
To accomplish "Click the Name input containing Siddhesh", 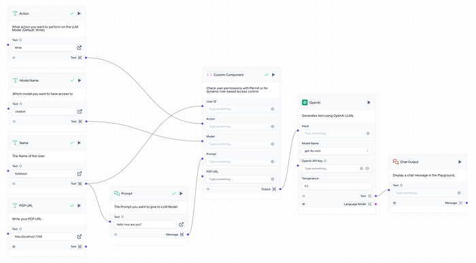I will click(43, 174).
